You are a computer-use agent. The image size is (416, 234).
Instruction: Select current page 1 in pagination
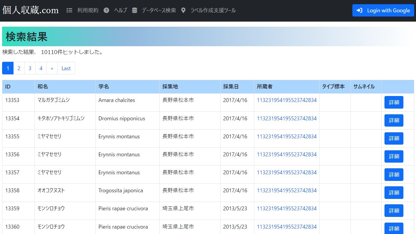(x=8, y=68)
